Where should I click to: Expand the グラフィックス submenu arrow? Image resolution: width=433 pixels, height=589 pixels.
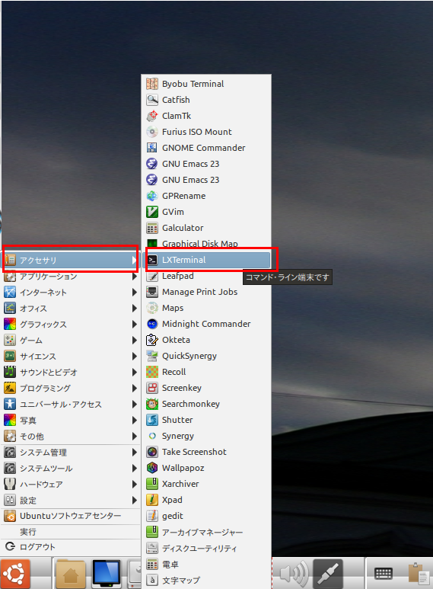tap(135, 324)
